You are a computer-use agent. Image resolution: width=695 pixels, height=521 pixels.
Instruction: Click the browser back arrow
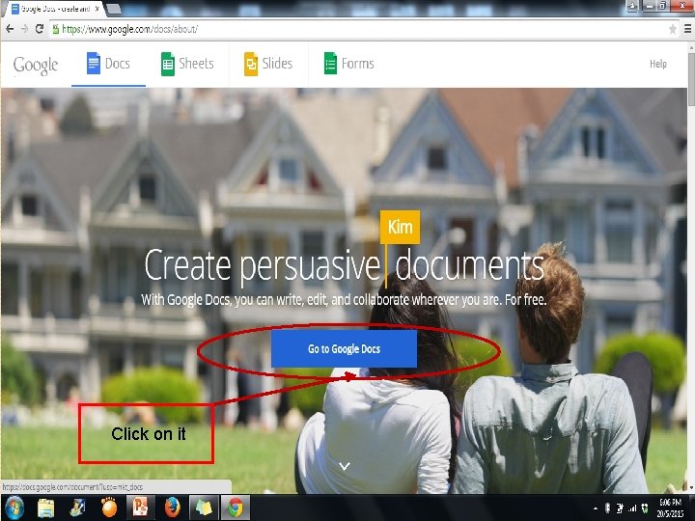[x=10, y=29]
